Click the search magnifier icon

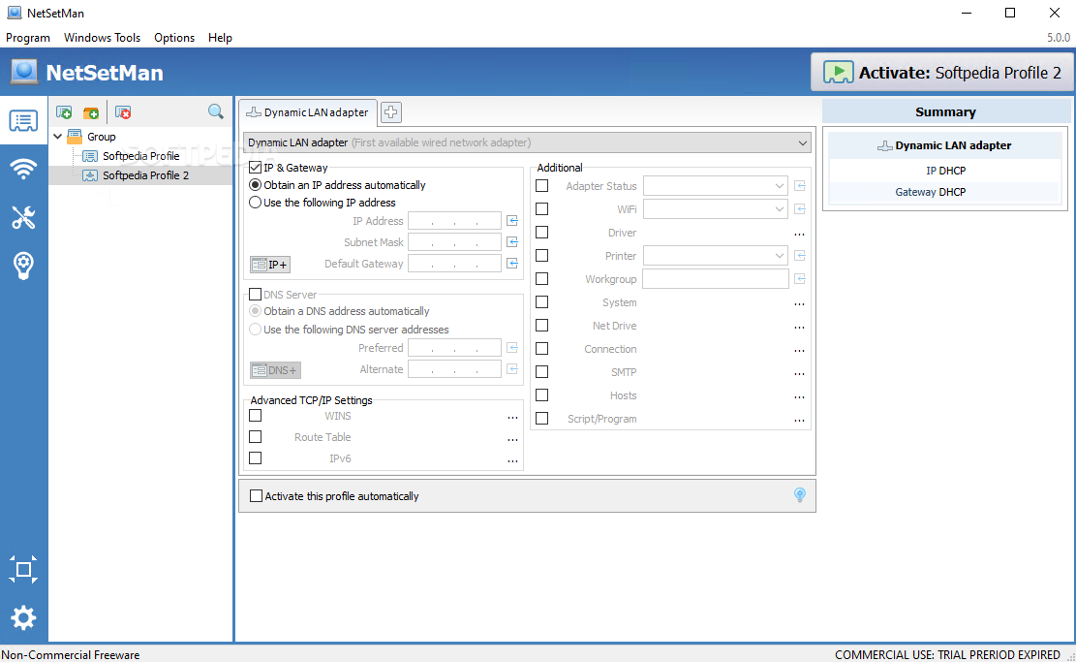tap(215, 111)
